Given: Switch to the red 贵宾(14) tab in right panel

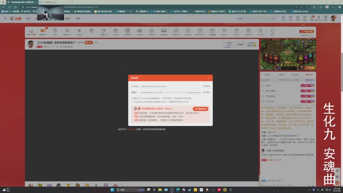Looking at the screenshot, I should [x=309, y=75].
